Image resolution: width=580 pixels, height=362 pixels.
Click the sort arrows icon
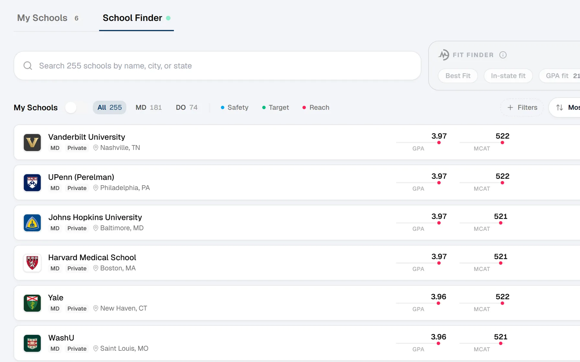pyautogui.click(x=560, y=107)
